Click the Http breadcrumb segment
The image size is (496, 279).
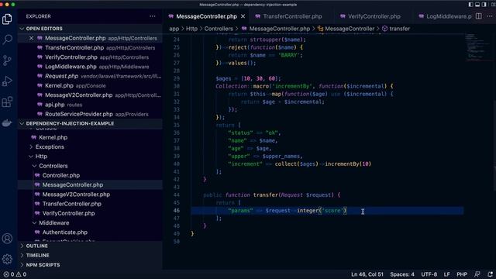[x=191, y=29]
